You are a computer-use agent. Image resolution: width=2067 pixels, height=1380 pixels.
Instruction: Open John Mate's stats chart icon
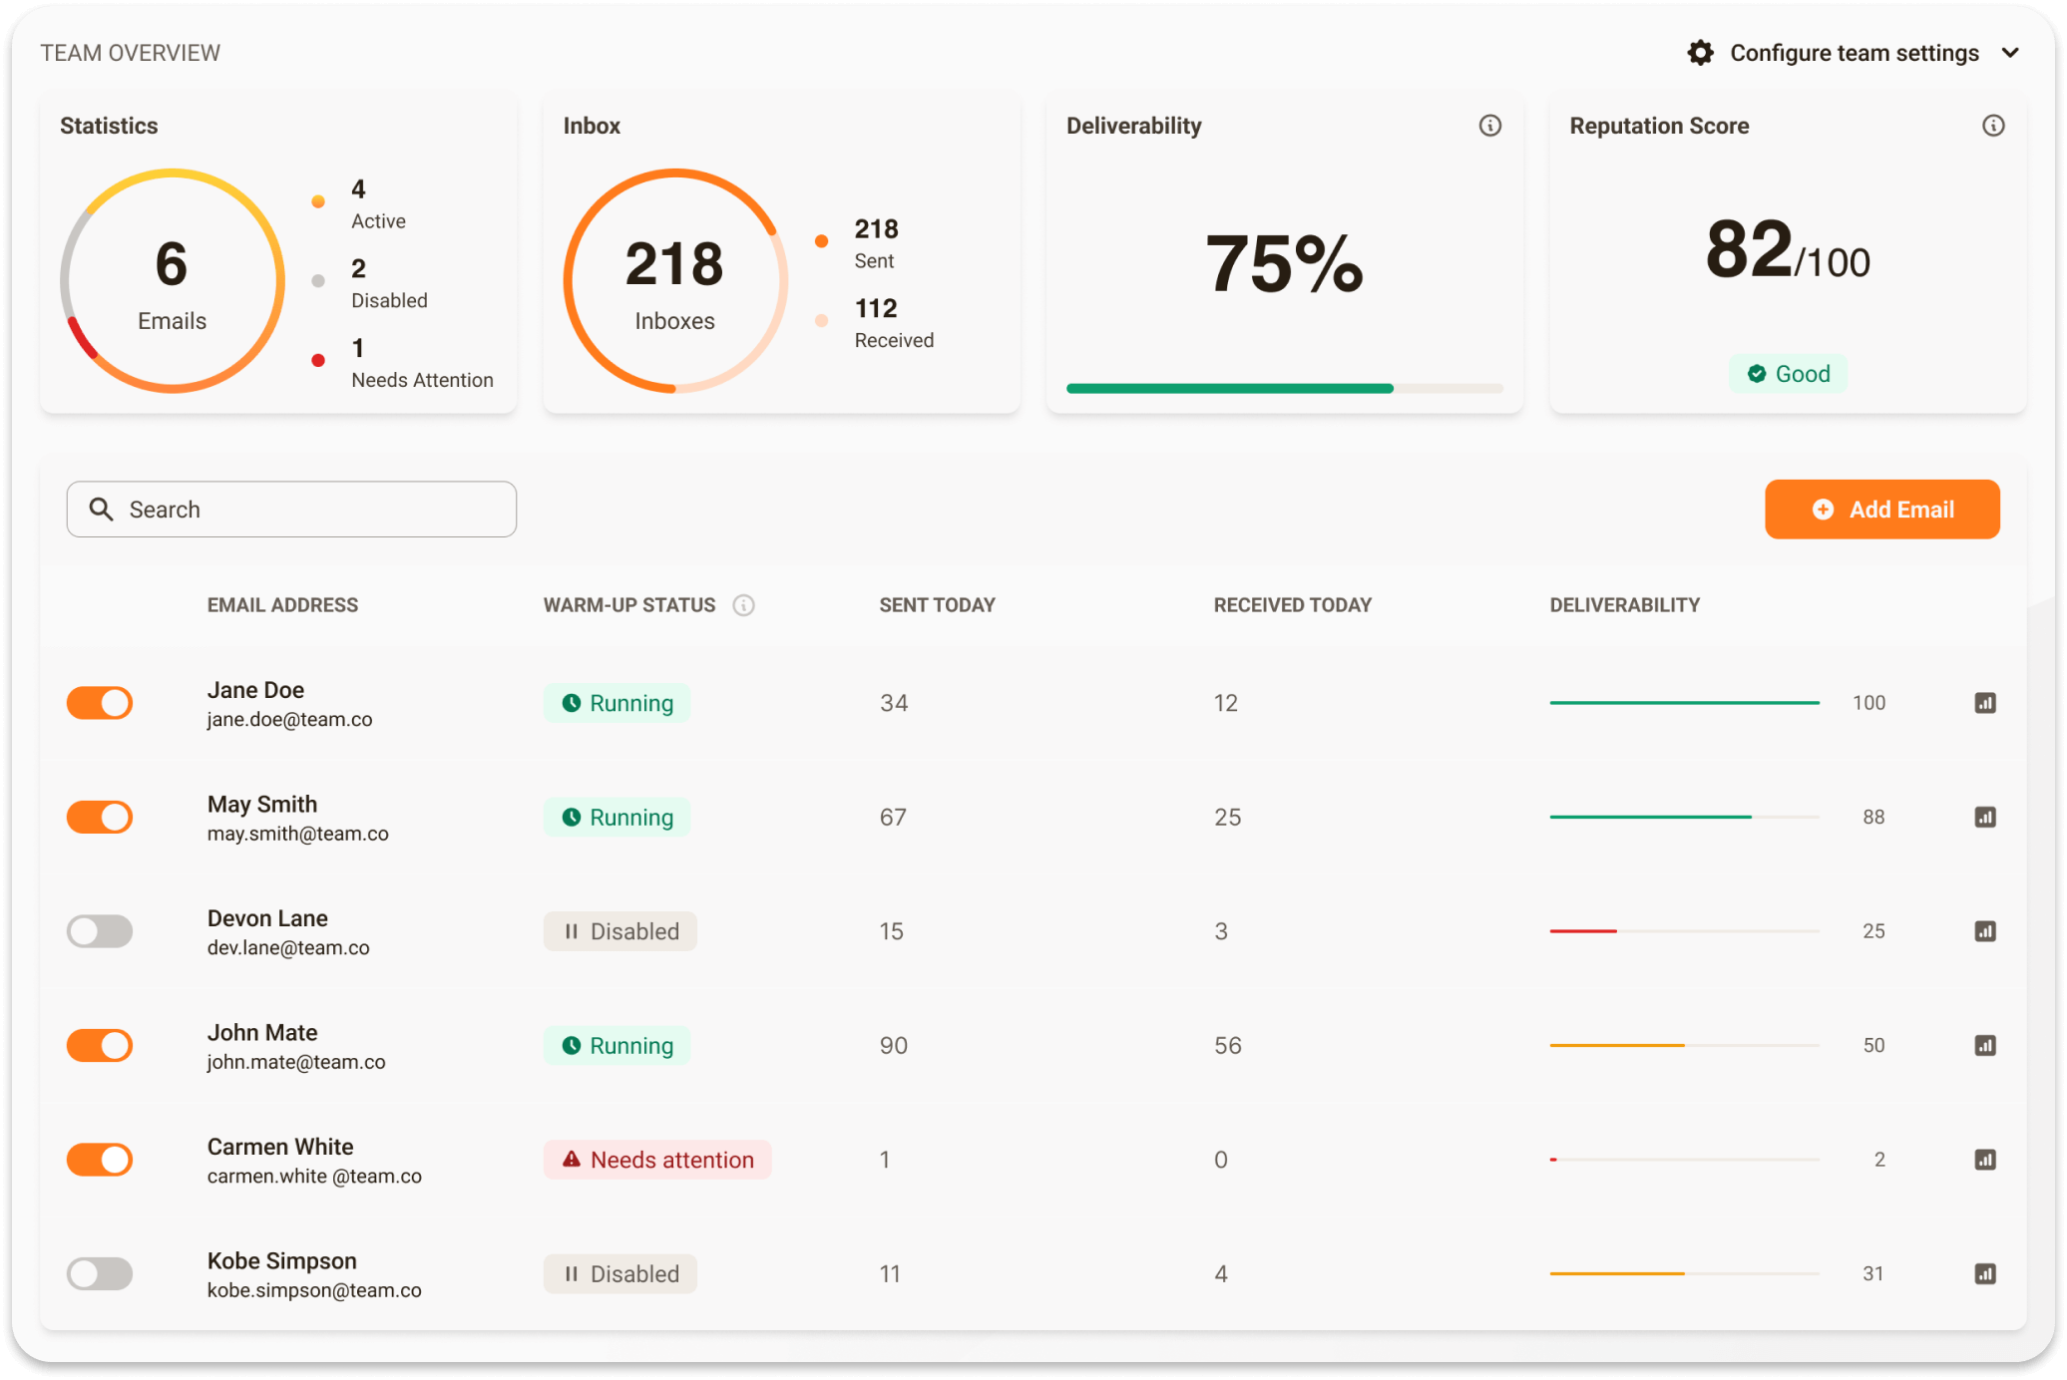pyautogui.click(x=1985, y=1045)
